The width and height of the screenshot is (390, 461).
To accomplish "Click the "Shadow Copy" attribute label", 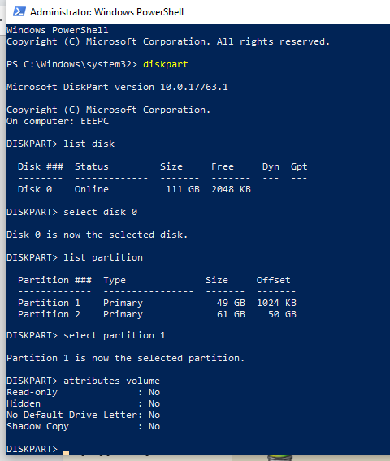I will (x=37, y=426).
